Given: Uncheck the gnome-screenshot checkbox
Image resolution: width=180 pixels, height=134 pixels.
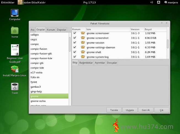Looking at the screenshot, I should tap(75, 38).
